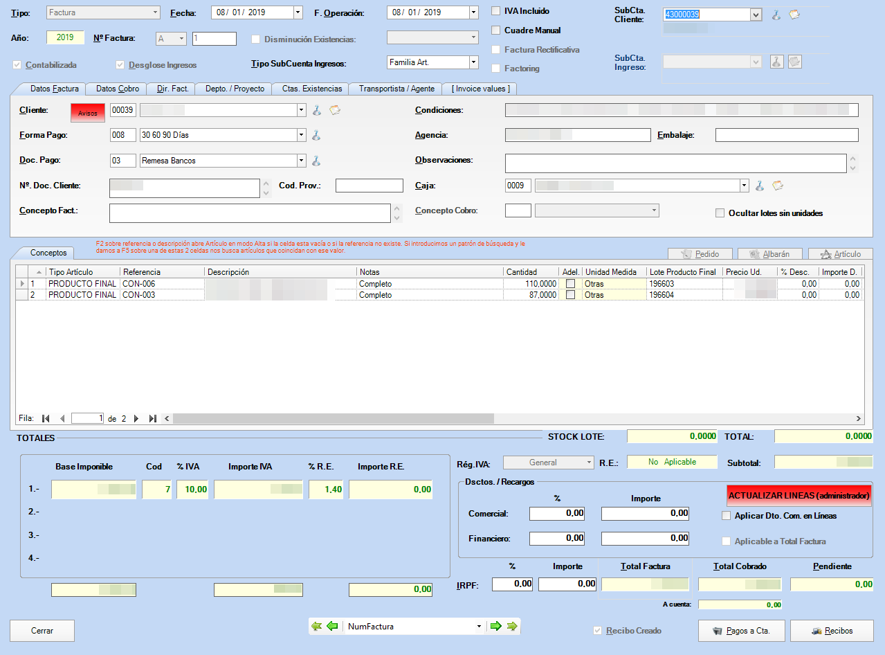Viewport: 885px width, 655px height.
Task: Open the note icon beside SubCta. Cliente
Action: pyautogui.click(x=794, y=15)
